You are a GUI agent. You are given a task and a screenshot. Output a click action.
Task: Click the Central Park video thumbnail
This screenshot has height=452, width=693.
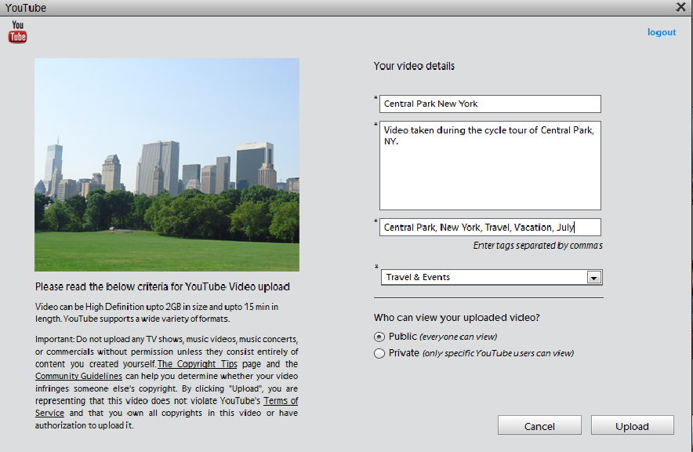pyautogui.click(x=167, y=165)
